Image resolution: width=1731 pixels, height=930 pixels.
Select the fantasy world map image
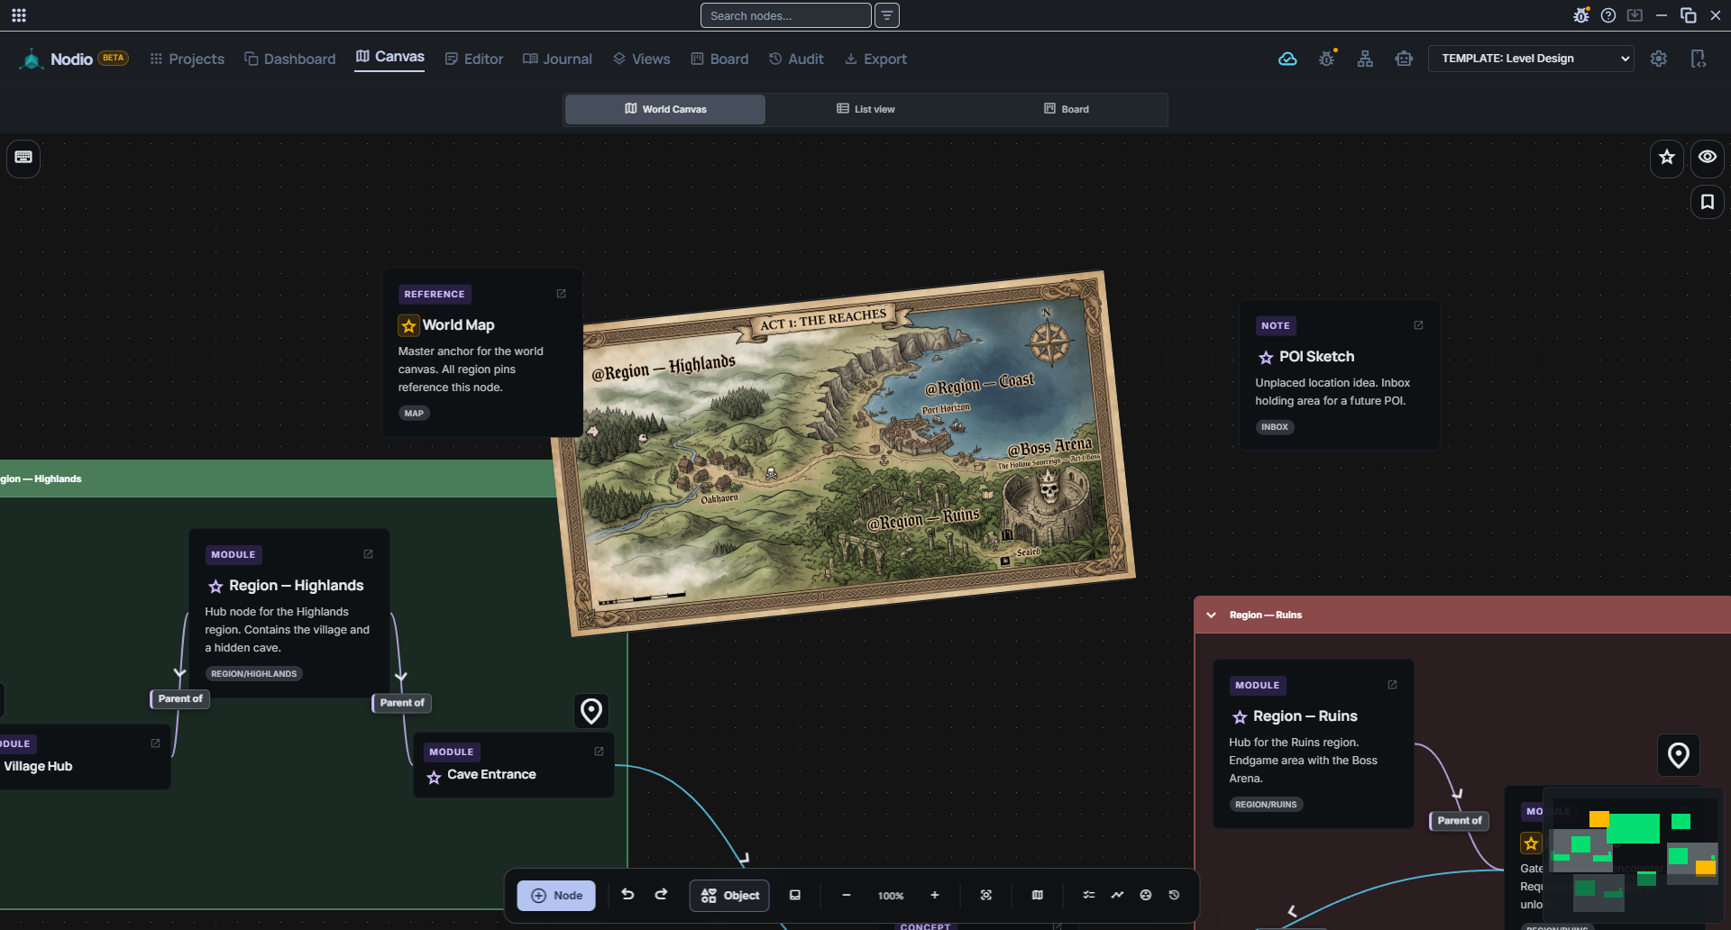[843, 453]
